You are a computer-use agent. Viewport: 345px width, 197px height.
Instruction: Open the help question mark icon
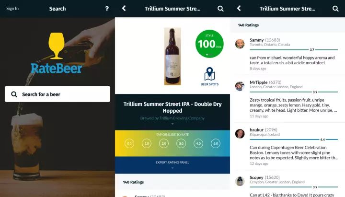(107, 9)
